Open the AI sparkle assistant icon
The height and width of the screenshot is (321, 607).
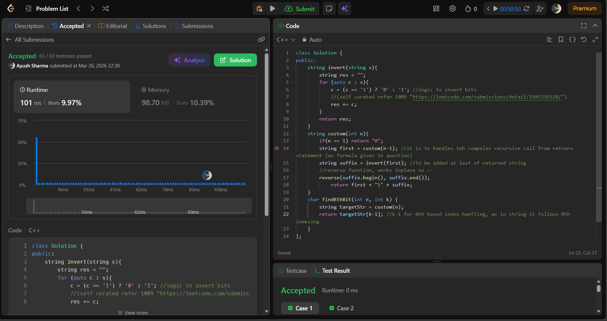point(344,9)
